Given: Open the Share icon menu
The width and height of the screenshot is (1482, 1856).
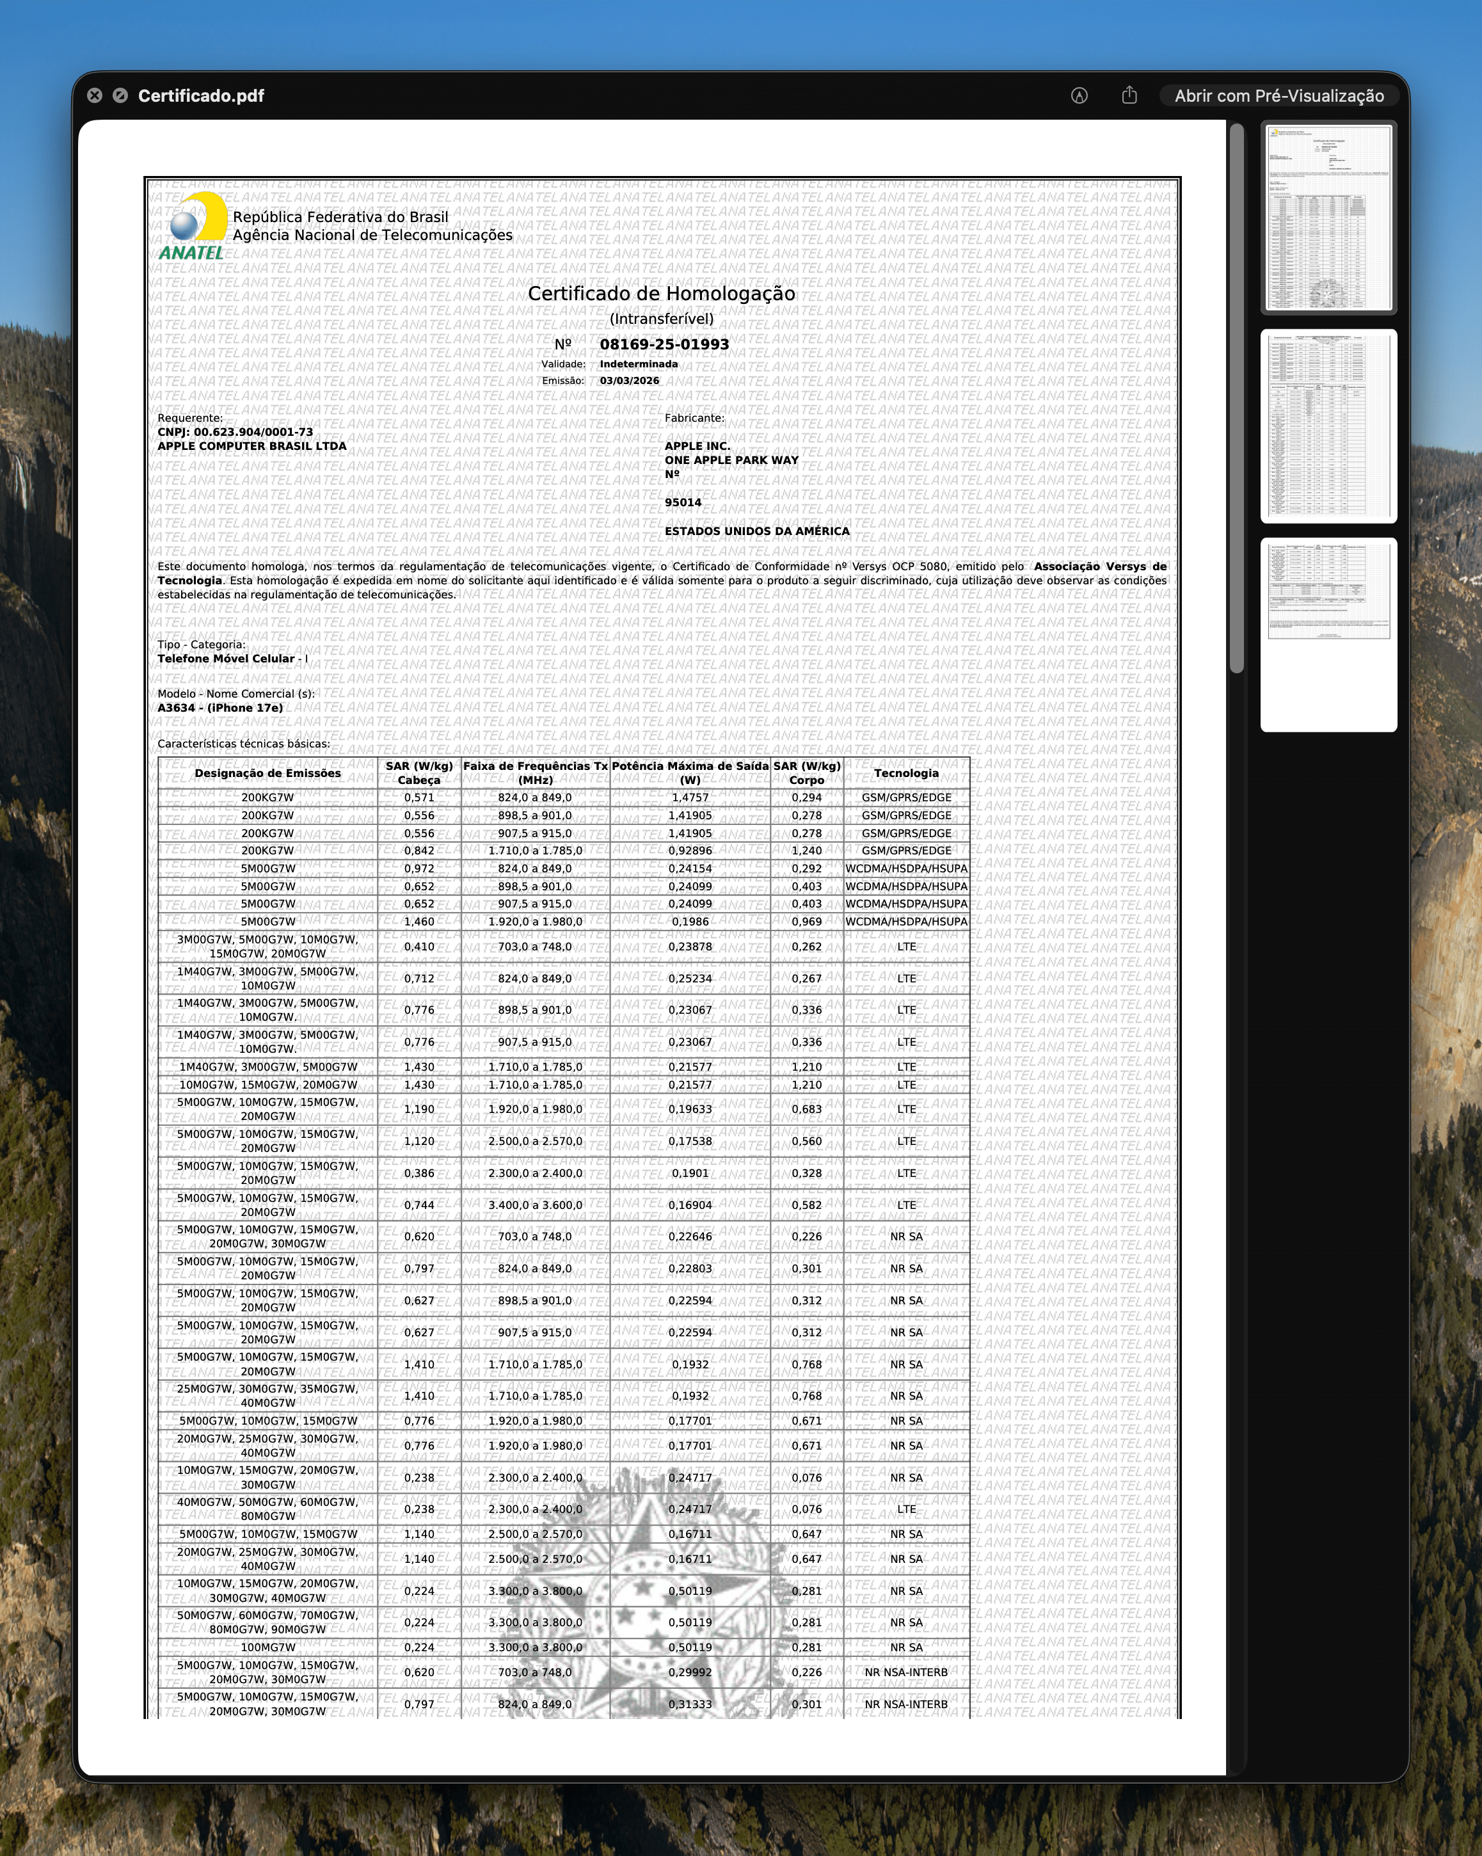Looking at the screenshot, I should coord(1129,95).
